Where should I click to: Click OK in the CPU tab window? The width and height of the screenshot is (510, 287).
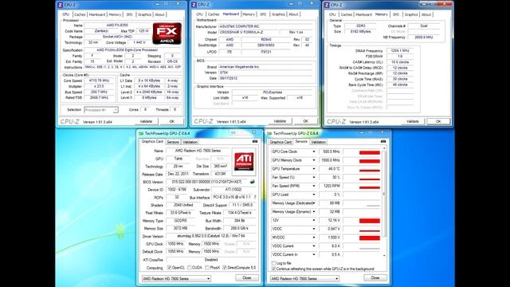[x=172, y=121]
